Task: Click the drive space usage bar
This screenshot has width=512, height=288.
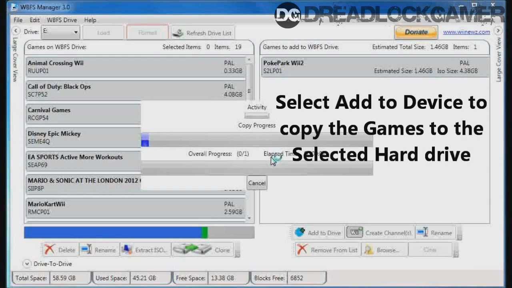Action: tap(139, 232)
